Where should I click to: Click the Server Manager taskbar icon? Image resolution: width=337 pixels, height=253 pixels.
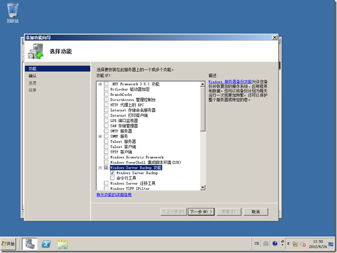pyautogui.click(x=30, y=244)
